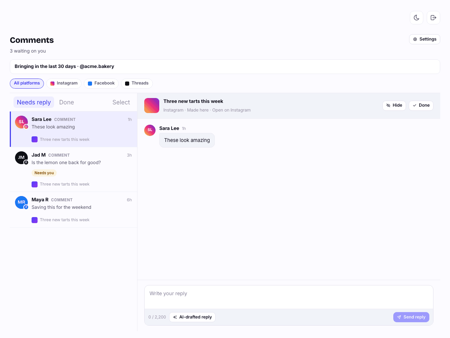Filter comments by Instagram
450x338 pixels.
click(64, 83)
